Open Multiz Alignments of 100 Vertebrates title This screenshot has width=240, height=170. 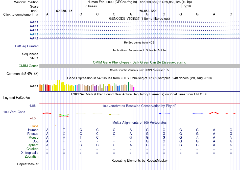pos(139,123)
